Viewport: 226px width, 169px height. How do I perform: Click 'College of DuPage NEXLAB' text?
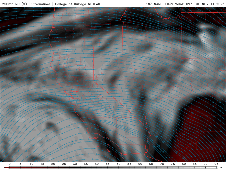[77, 4]
